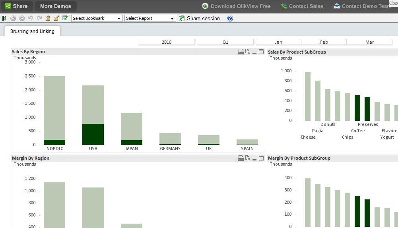Click the Lock selections padlock icon
Screen dimensions: 398x228
pyautogui.click(x=48, y=18)
